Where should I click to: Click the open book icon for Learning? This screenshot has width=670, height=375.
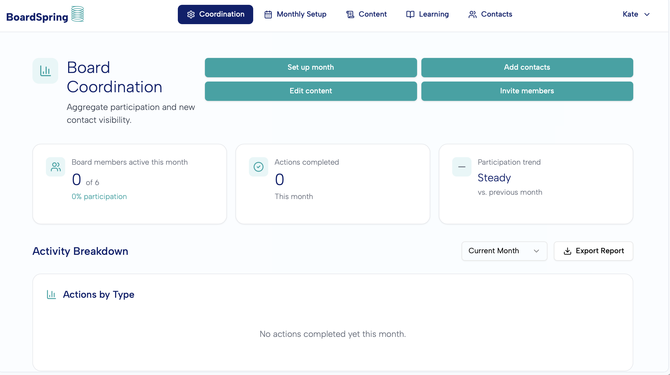tap(410, 14)
